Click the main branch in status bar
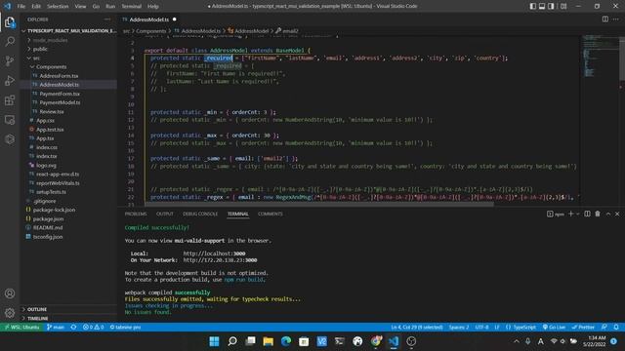The image size is (625, 351). [56, 328]
